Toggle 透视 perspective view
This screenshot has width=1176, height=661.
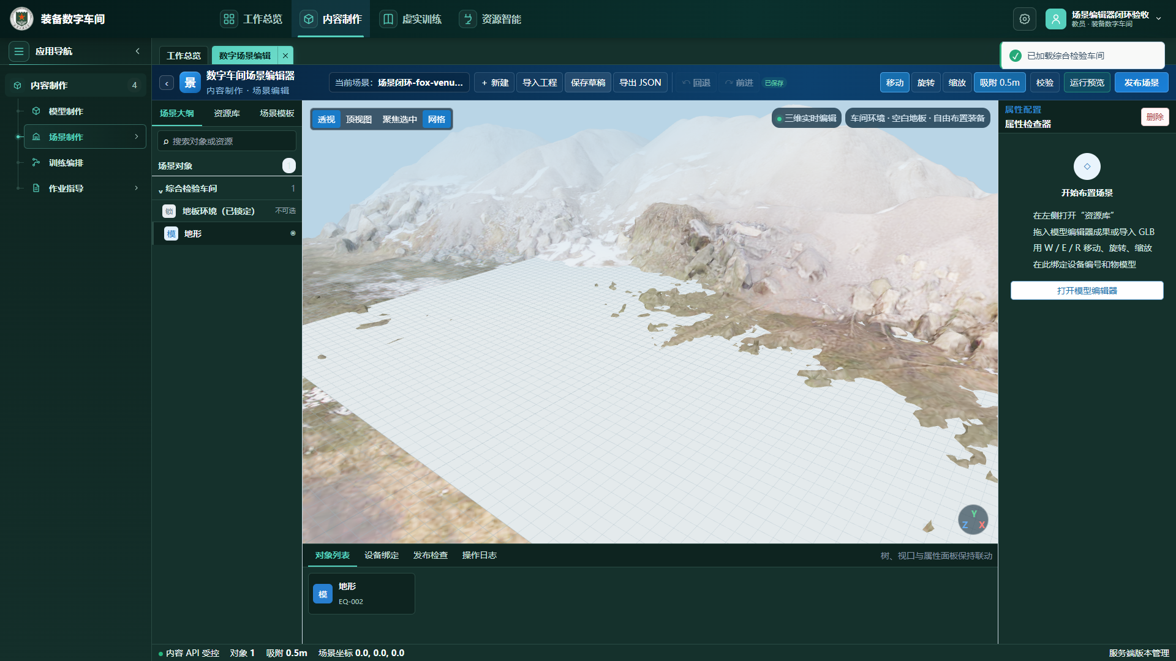pyautogui.click(x=326, y=119)
